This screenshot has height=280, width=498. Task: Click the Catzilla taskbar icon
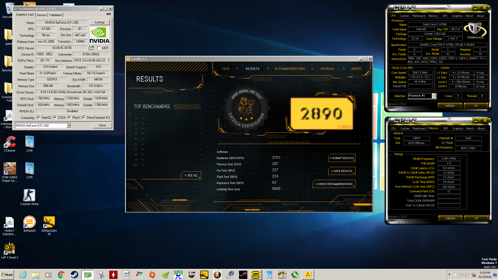pos(308,275)
